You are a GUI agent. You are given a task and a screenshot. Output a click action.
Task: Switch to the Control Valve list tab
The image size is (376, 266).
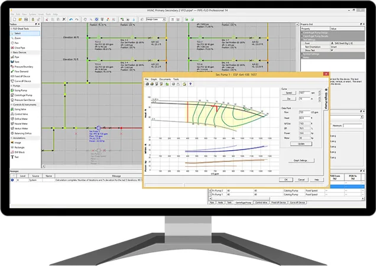261,203
